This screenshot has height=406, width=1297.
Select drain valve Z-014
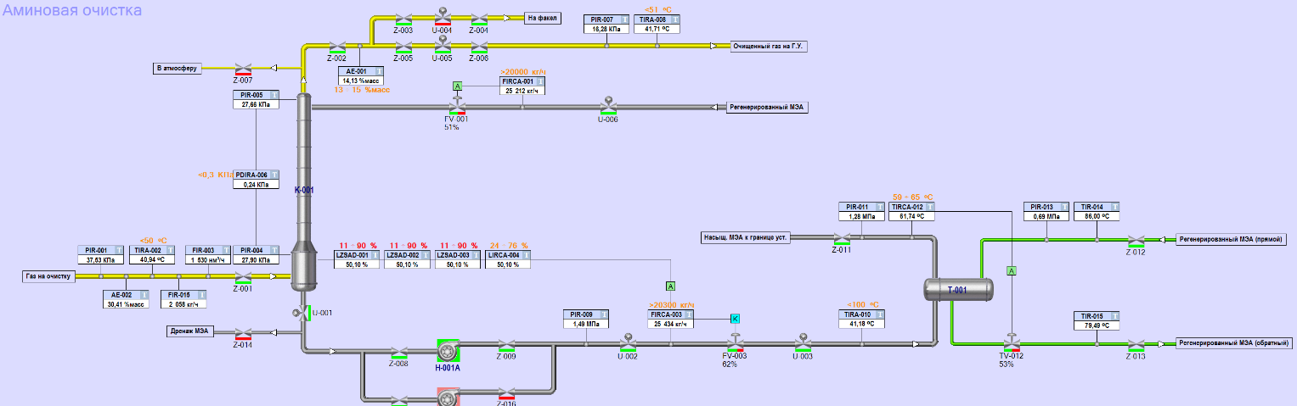(243, 332)
